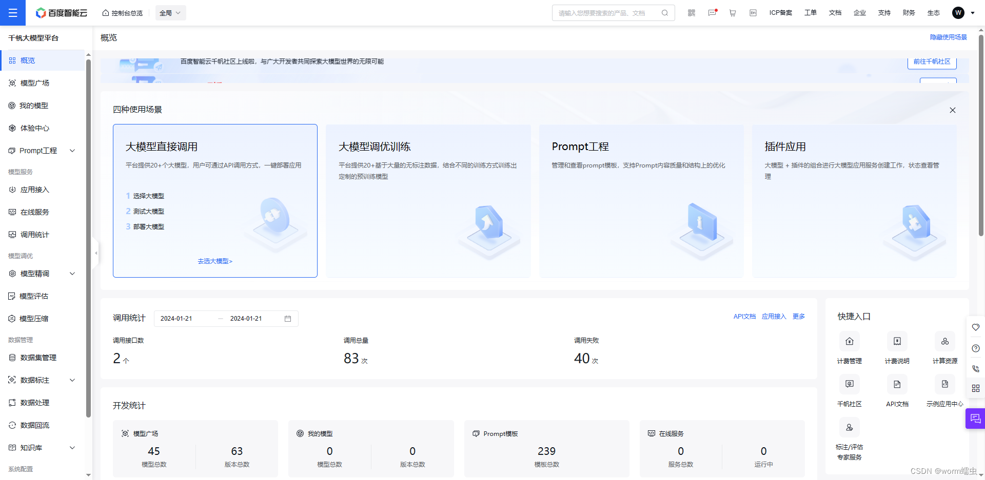The height and width of the screenshot is (480, 985).
Task: Open the 全局 region dropdown
Action: click(170, 12)
